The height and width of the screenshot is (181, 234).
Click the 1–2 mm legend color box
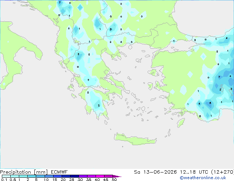[x=23, y=176]
